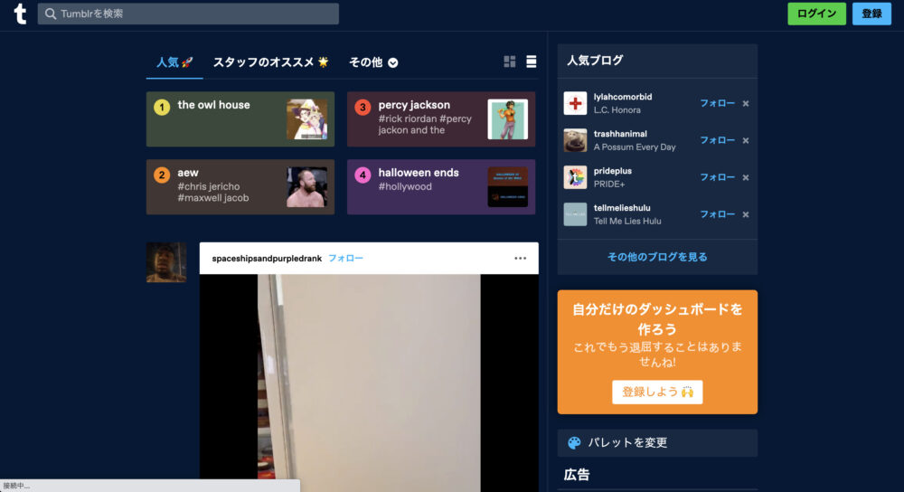The width and height of the screenshot is (904, 492).
Task: Click the #chris jericho tag text
Action: tap(209, 186)
